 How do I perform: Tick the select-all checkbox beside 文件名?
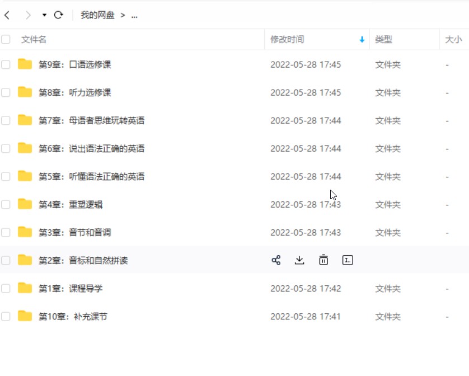point(6,39)
